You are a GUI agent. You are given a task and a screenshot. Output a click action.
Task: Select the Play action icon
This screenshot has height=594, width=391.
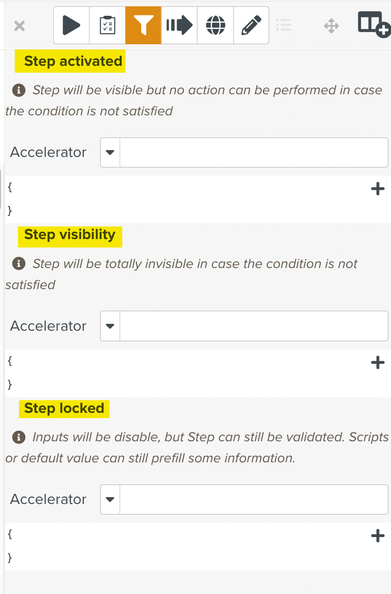coord(71,25)
